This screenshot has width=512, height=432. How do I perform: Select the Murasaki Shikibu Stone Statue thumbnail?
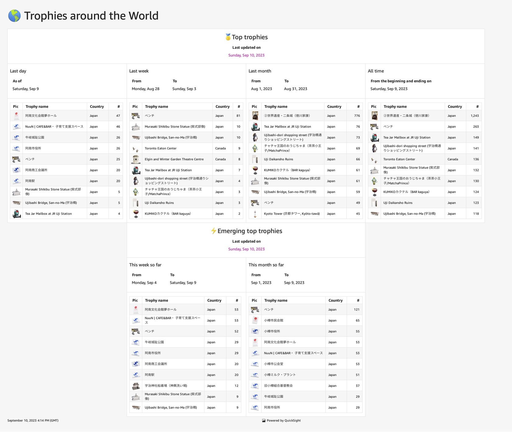pos(17,191)
